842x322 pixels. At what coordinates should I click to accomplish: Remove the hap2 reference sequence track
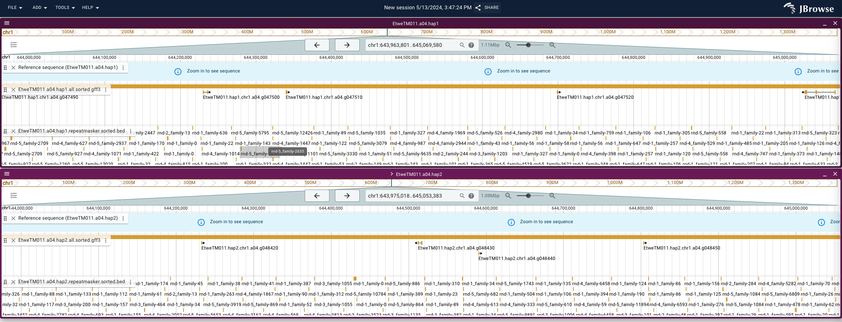(x=13, y=218)
